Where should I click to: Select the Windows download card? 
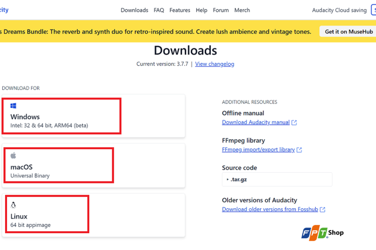point(94,116)
